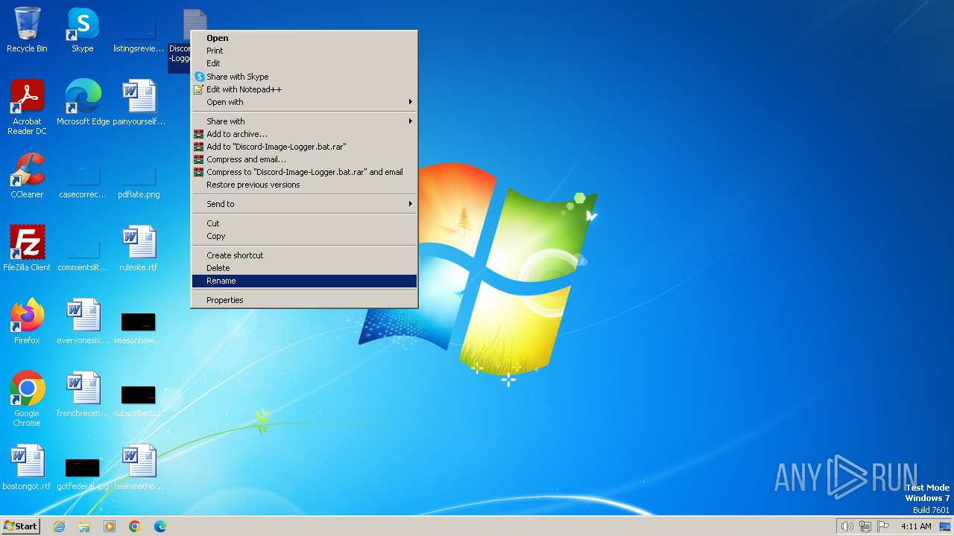Open the volume control tray icon
Image resolution: width=954 pixels, height=536 pixels.
[x=847, y=526]
